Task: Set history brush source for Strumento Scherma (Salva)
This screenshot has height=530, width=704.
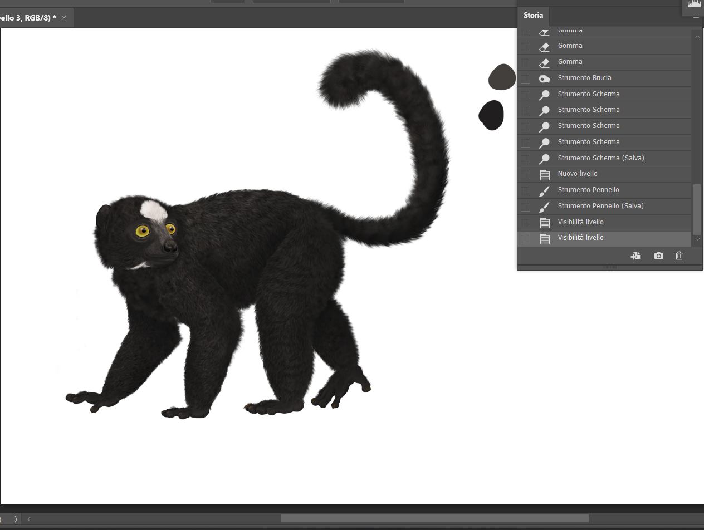Action: [x=526, y=159]
